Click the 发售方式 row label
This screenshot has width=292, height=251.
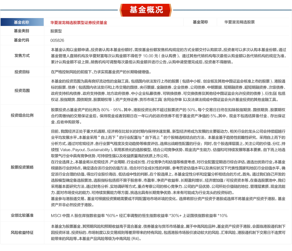click(22, 56)
